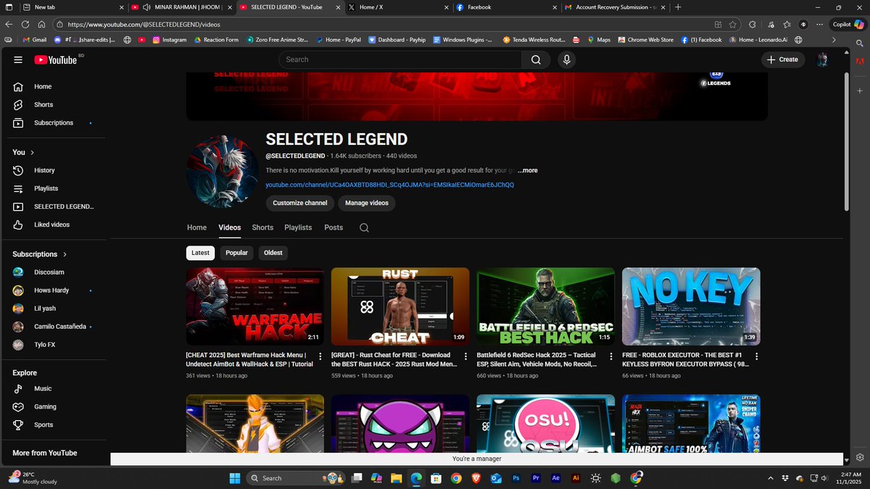Open the Create dropdown button
This screenshot has width=870, height=489.
click(783, 59)
